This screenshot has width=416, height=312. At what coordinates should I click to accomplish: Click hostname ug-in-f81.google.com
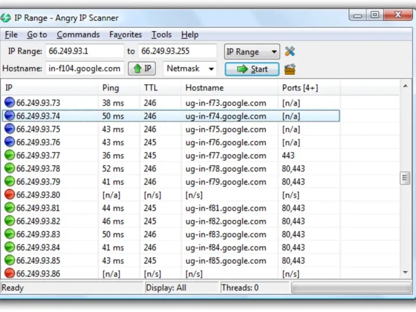pyautogui.click(x=226, y=208)
